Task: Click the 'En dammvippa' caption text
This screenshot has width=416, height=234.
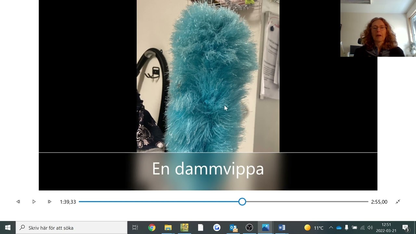Action: [x=208, y=169]
